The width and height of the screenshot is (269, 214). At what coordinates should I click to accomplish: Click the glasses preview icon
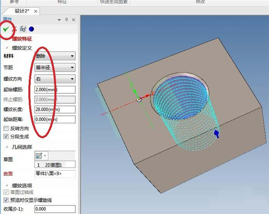pos(22,29)
